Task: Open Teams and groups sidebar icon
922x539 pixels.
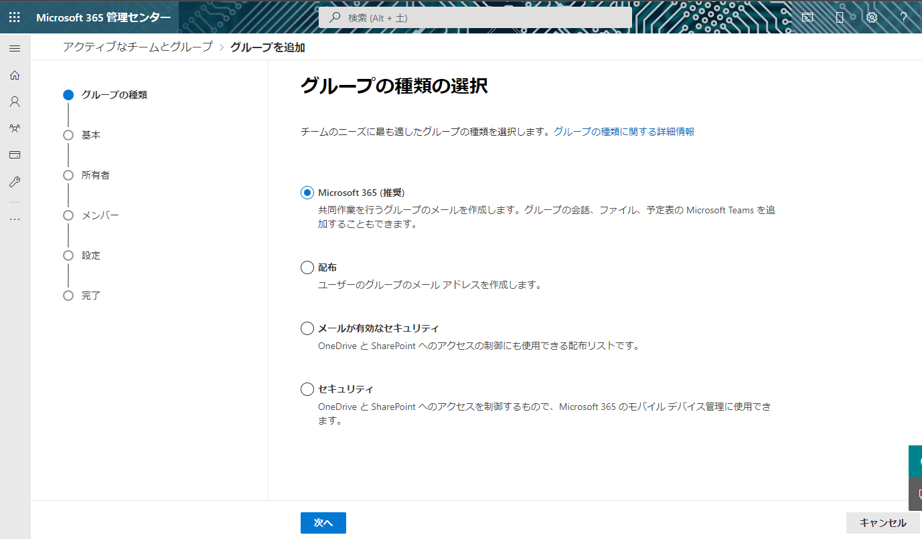Action: click(15, 128)
